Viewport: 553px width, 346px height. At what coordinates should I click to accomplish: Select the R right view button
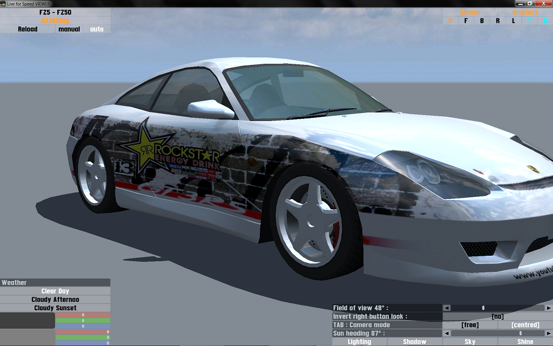pos(497,21)
